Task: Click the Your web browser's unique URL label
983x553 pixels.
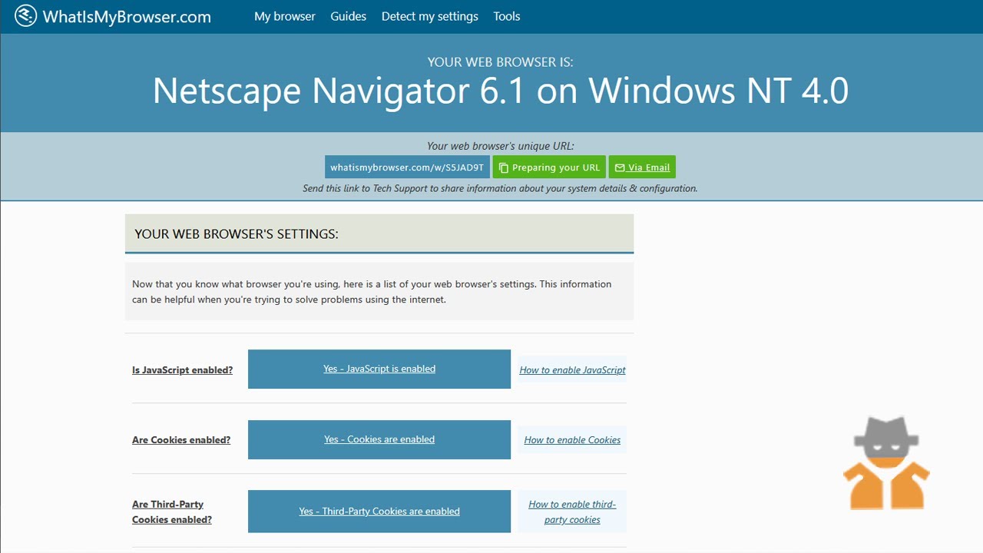Action: click(x=501, y=146)
